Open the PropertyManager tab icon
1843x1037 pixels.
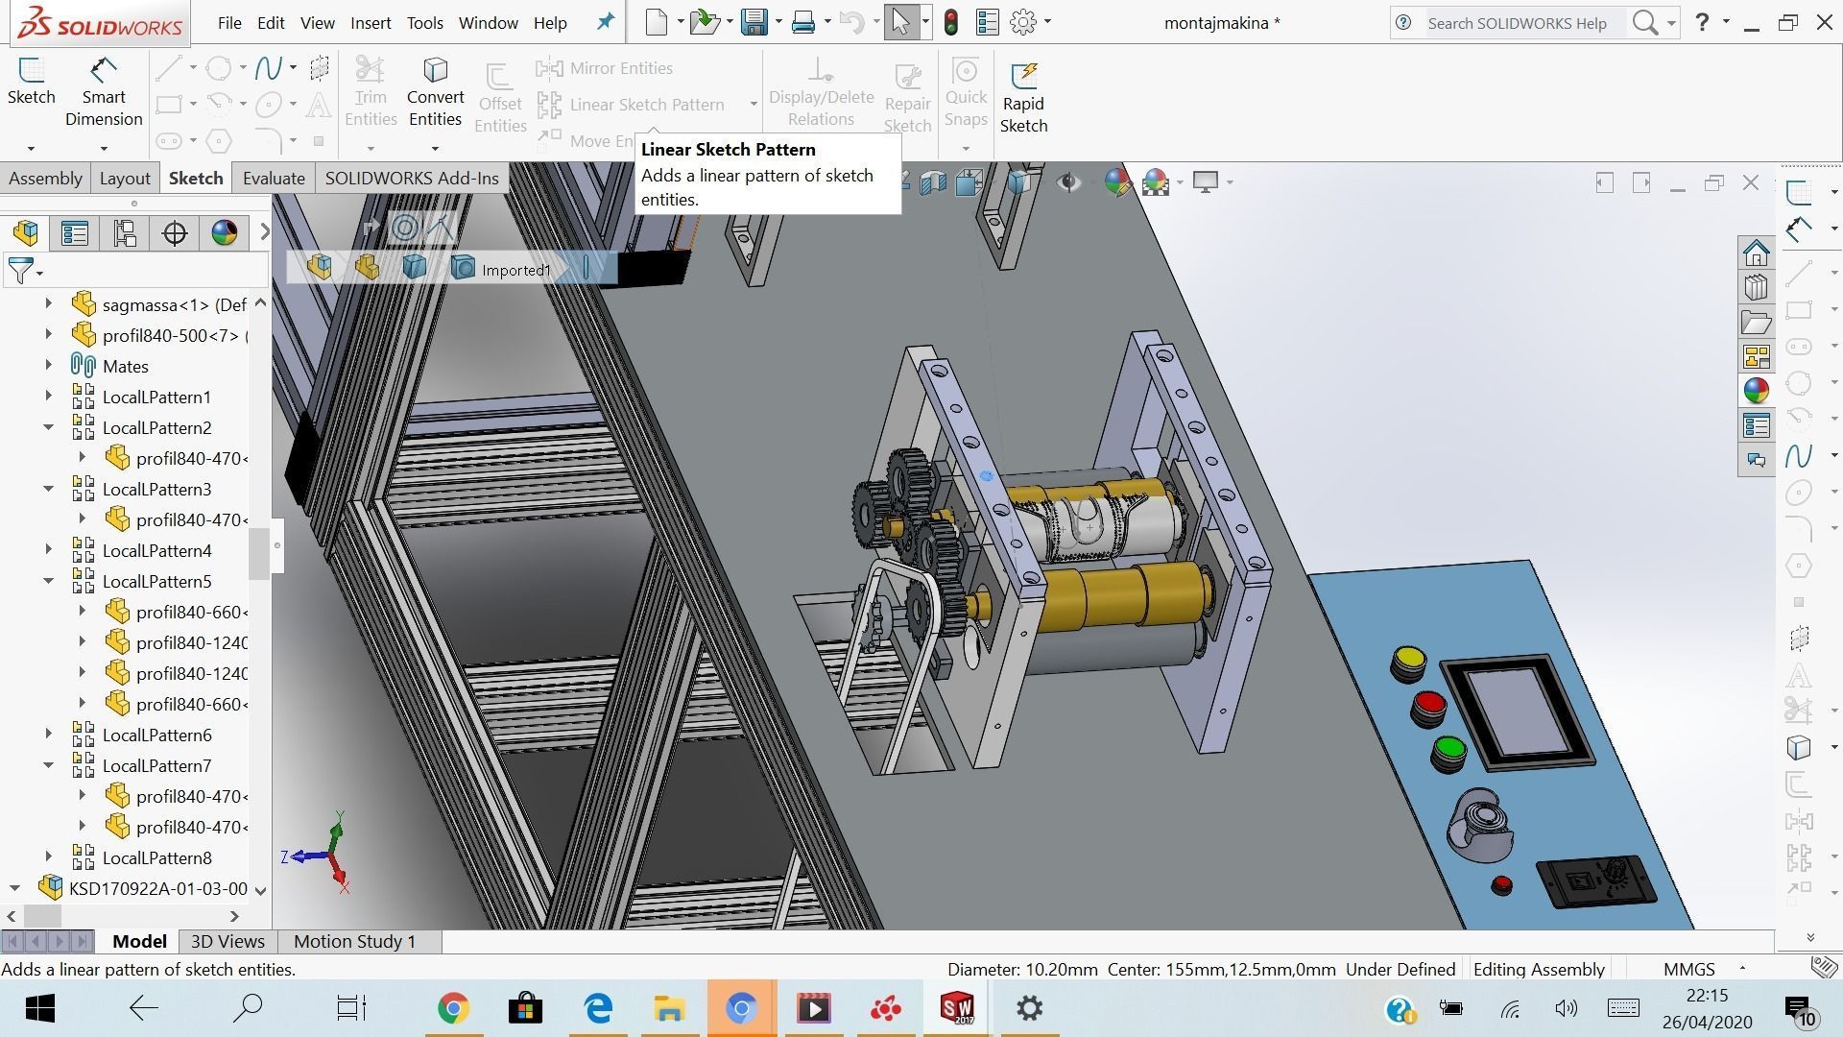click(75, 232)
